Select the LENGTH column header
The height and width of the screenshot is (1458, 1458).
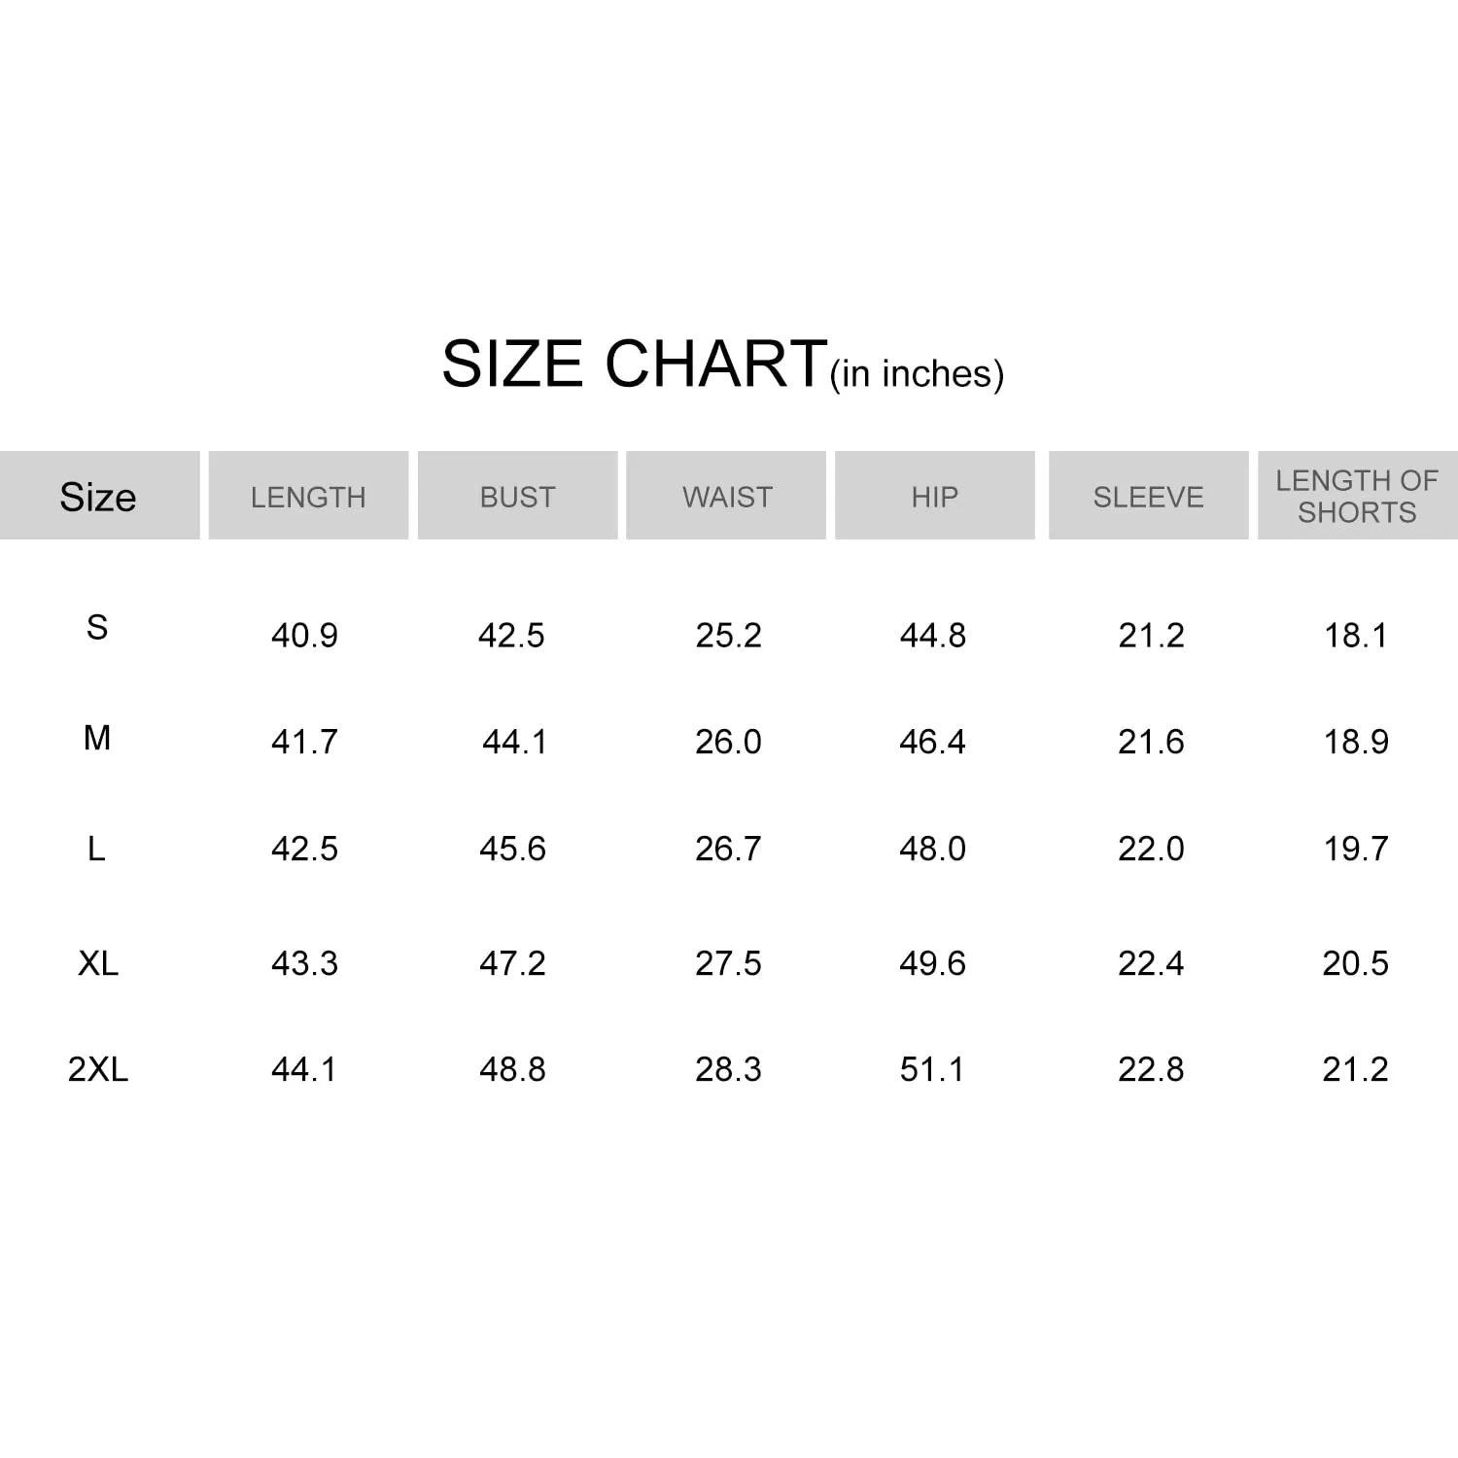(x=308, y=496)
